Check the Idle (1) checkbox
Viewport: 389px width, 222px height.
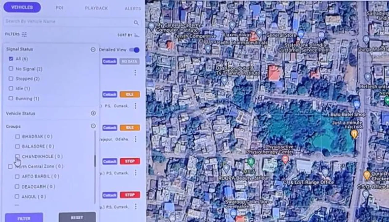pyautogui.click(x=11, y=88)
